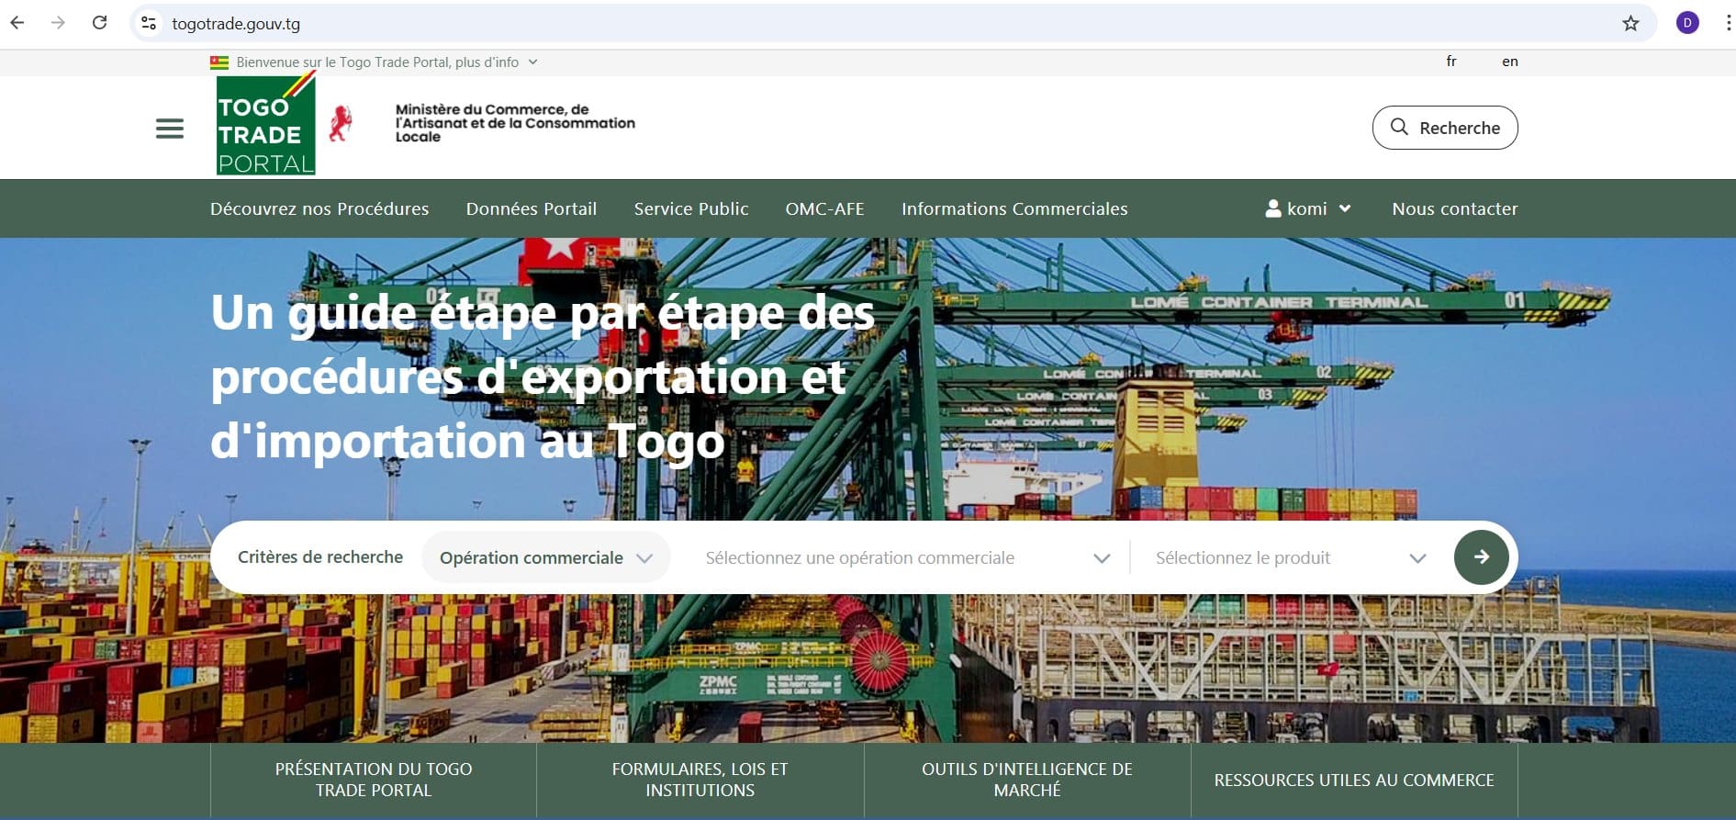Open the Chrome profile avatar

[x=1687, y=23]
